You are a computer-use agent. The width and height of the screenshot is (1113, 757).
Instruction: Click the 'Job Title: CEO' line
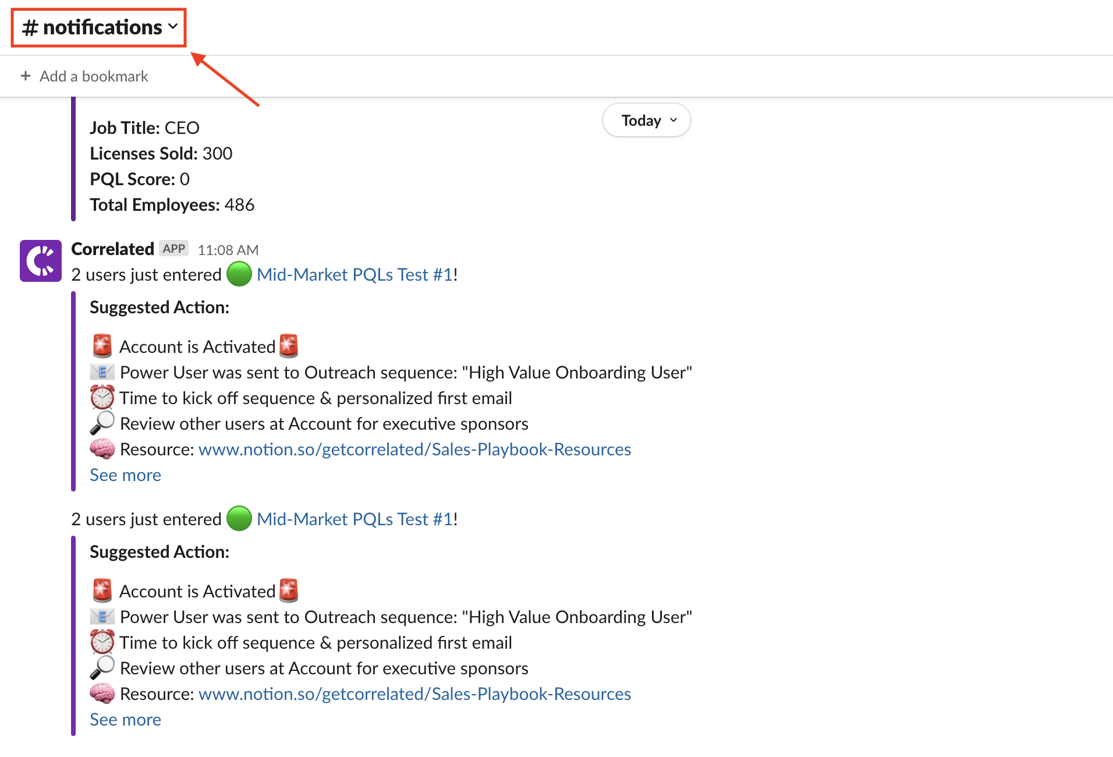[144, 128]
